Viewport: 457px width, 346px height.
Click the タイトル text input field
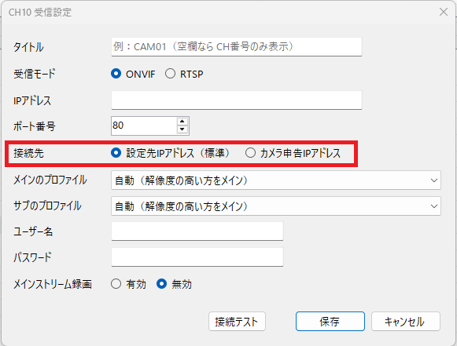[237, 47]
